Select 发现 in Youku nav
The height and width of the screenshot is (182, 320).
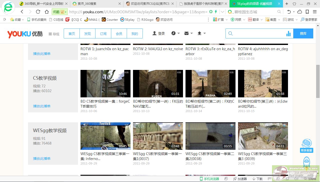(87, 33)
